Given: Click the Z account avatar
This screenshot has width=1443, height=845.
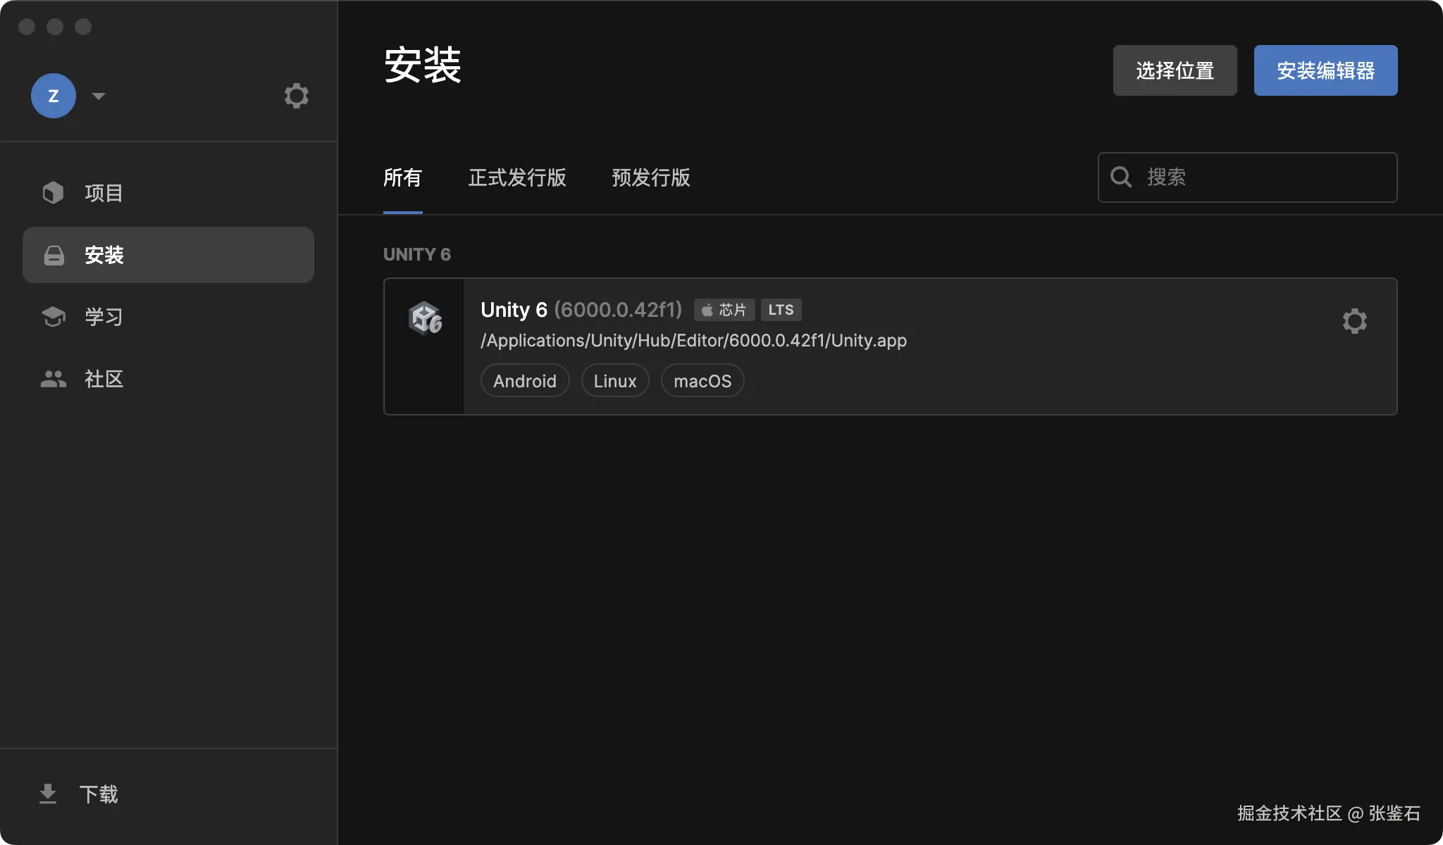Looking at the screenshot, I should coord(54,96).
